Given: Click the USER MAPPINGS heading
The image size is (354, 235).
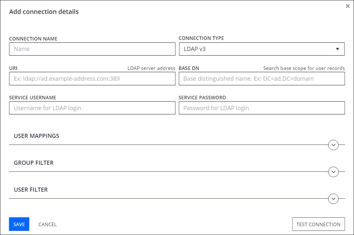Looking at the screenshot, I should (37, 136).
